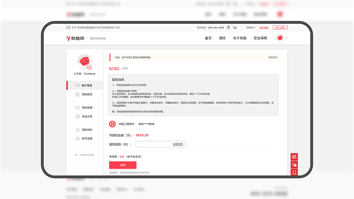The height and width of the screenshot is (199, 354).
Task: Open the 安全保障 navigation item
Action: (x=260, y=38)
